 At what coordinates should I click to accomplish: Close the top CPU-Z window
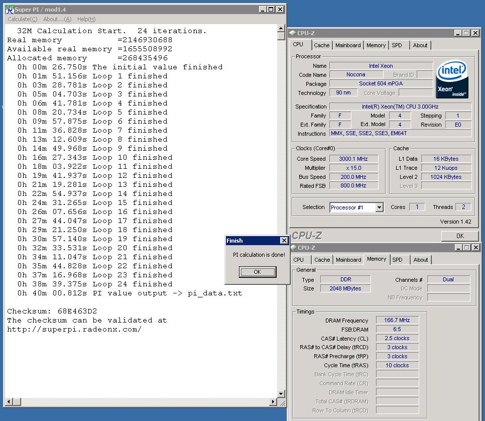(475, 33)
